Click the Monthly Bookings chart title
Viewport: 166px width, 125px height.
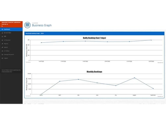94,72
